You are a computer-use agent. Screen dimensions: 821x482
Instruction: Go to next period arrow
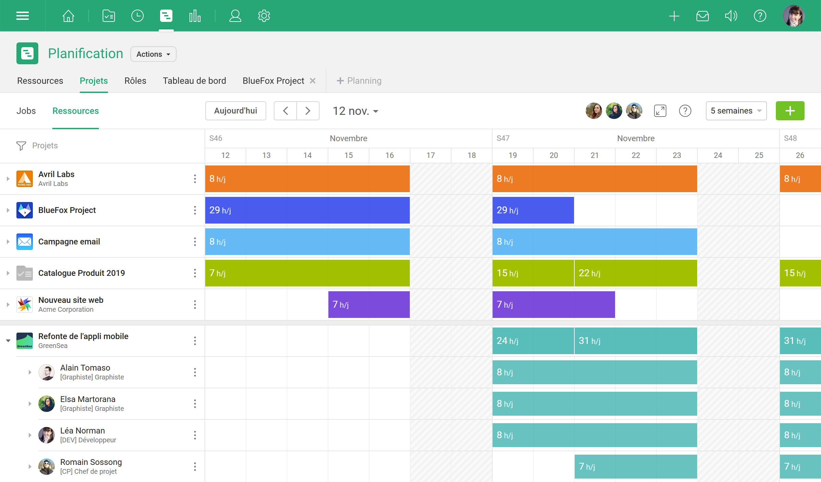[308, 111]
